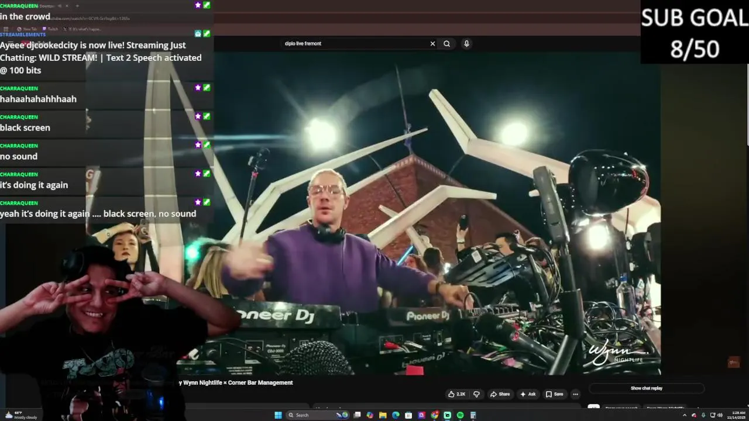Click chat message 'black screen'

point(25,127)
